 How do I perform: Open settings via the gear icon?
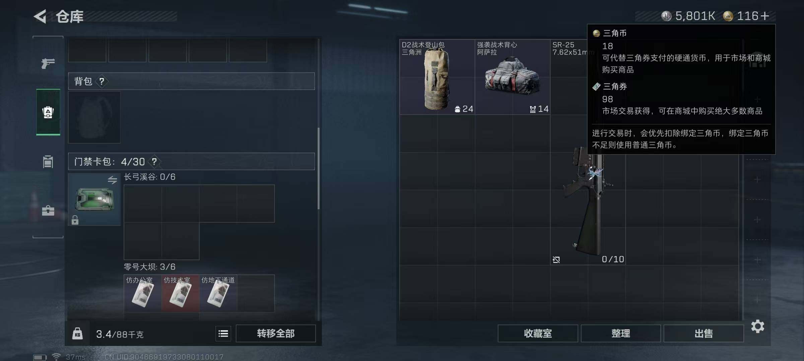(758, 326)
